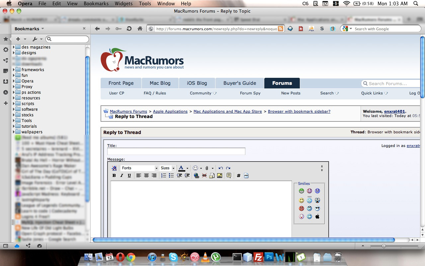425x266 pixels.
Task: Toggle Underline formatting in editor
Action: pyautogui.click(x=129, y=176)
